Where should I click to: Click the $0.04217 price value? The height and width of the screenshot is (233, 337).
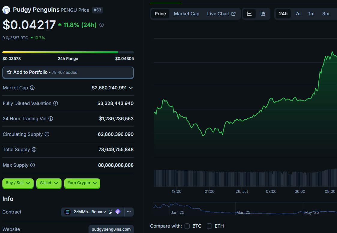coord(29,25)
